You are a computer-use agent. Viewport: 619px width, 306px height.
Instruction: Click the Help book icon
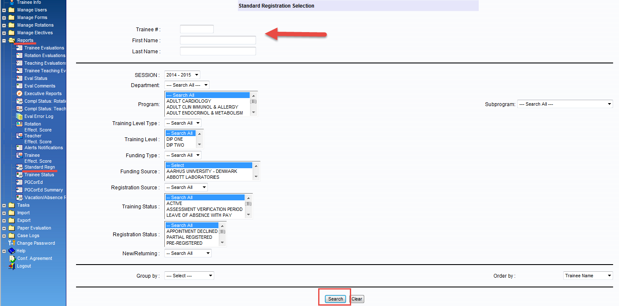point(12,251)
